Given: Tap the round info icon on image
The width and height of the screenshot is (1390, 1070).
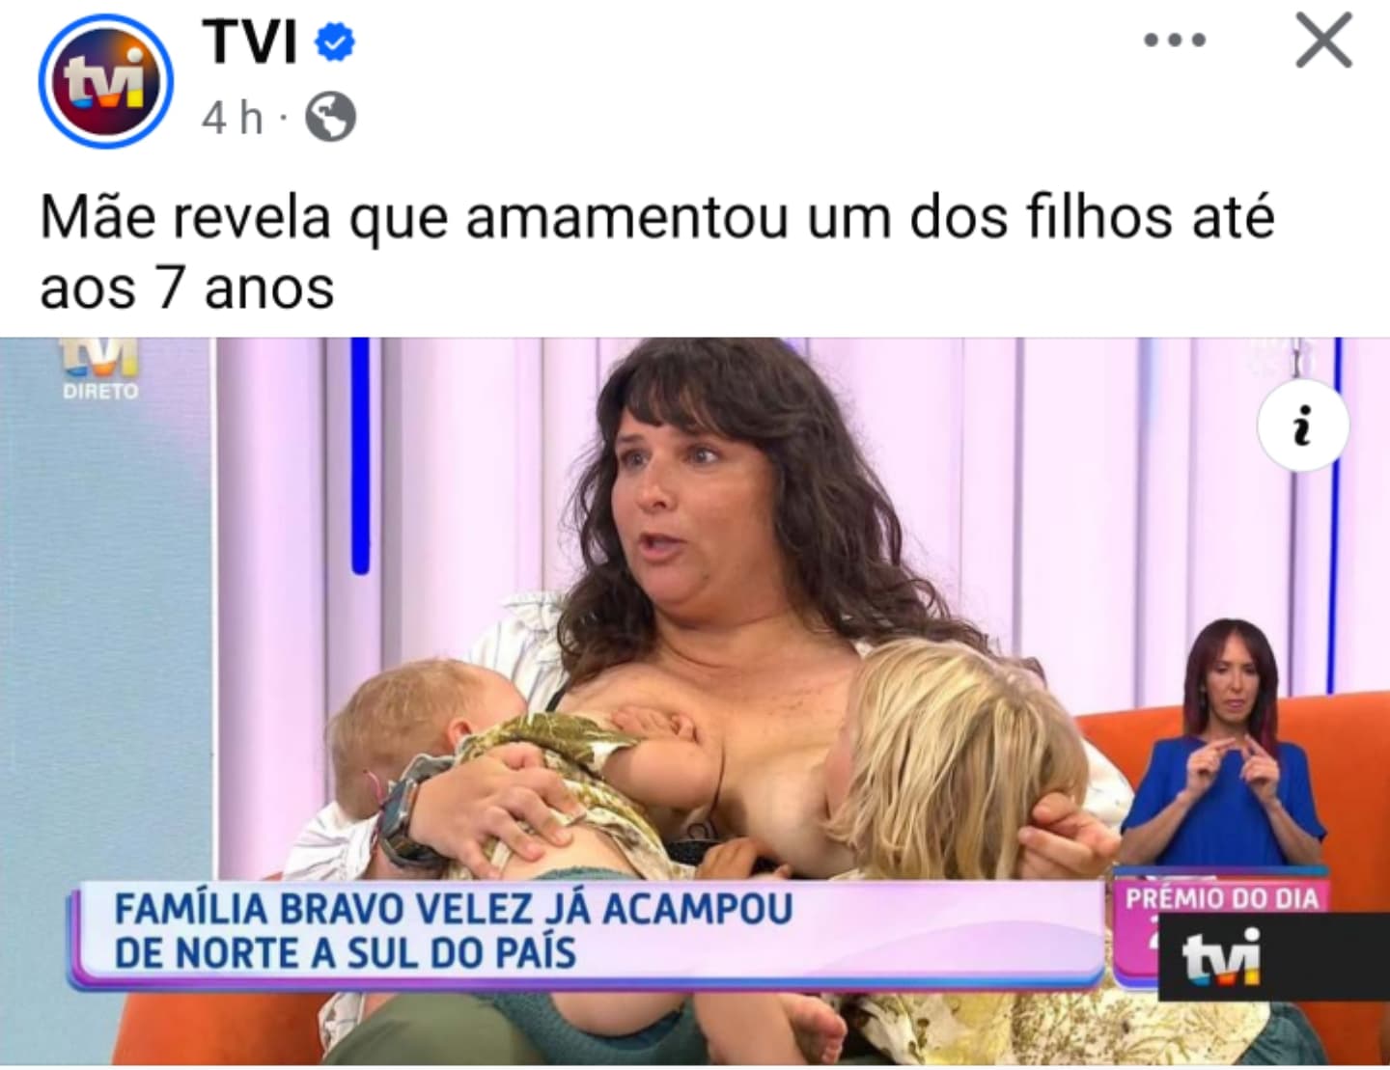Looking at the screenshot, I should point(1302,425).
